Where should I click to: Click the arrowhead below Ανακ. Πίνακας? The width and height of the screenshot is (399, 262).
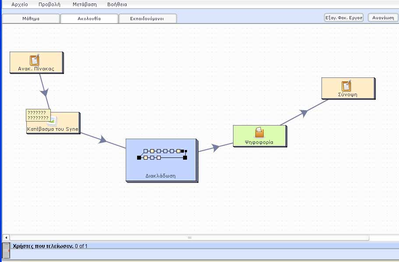click(x=44, y=92)
